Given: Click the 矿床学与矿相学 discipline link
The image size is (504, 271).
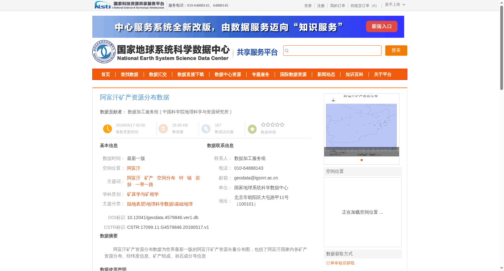Looking at the screenshot, I should pyautogui.click(x=143, y=194).
